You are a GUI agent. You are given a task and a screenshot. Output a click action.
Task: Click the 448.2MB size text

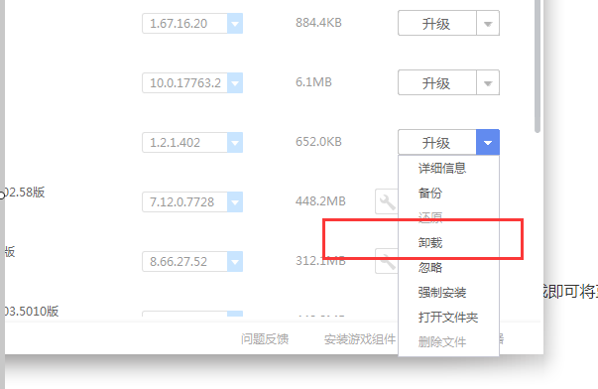tap(320, 201)
